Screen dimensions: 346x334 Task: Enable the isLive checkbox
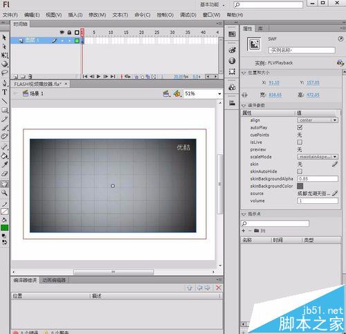pyautogui.click(x=300, y=142)
